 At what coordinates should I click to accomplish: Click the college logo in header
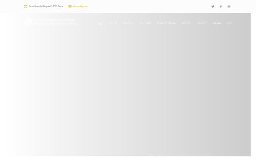(x=51, y=22)
